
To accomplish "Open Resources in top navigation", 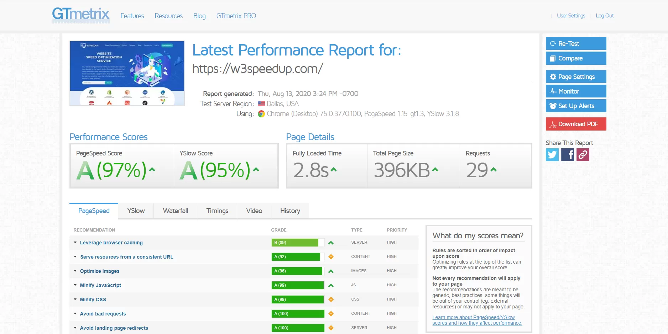I will (x=168, y=16).
